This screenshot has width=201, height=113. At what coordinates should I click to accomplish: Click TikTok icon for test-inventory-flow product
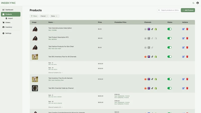pyautogui.click(x=152, y=79)
